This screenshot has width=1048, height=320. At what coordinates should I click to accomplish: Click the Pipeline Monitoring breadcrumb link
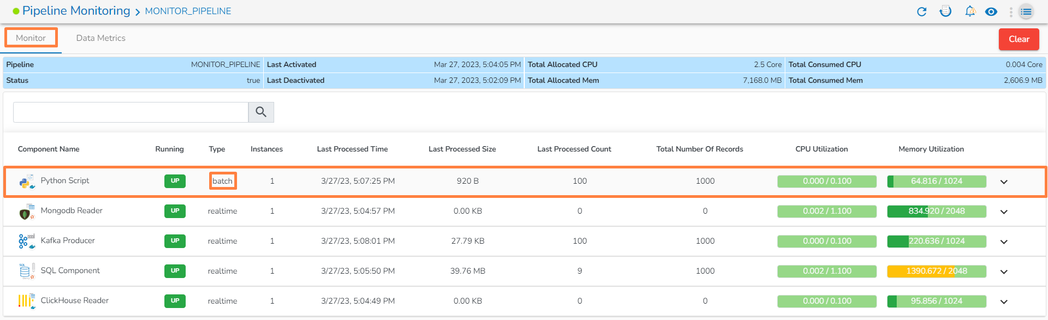pyautogui.click(x=76, y=11)
